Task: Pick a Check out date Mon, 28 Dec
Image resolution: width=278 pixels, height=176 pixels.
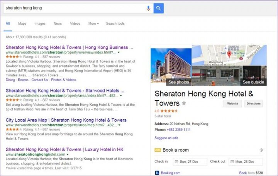Action: (246, 162)
